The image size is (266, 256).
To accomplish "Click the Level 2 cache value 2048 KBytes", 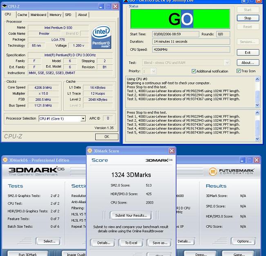I will (98, 100).
